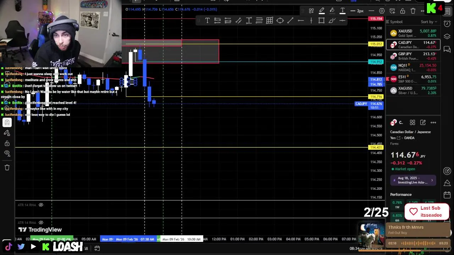The width and height of the screenshot is (454, 255).
Task: Open edit note icon in details panel
Action: (423, 123)
